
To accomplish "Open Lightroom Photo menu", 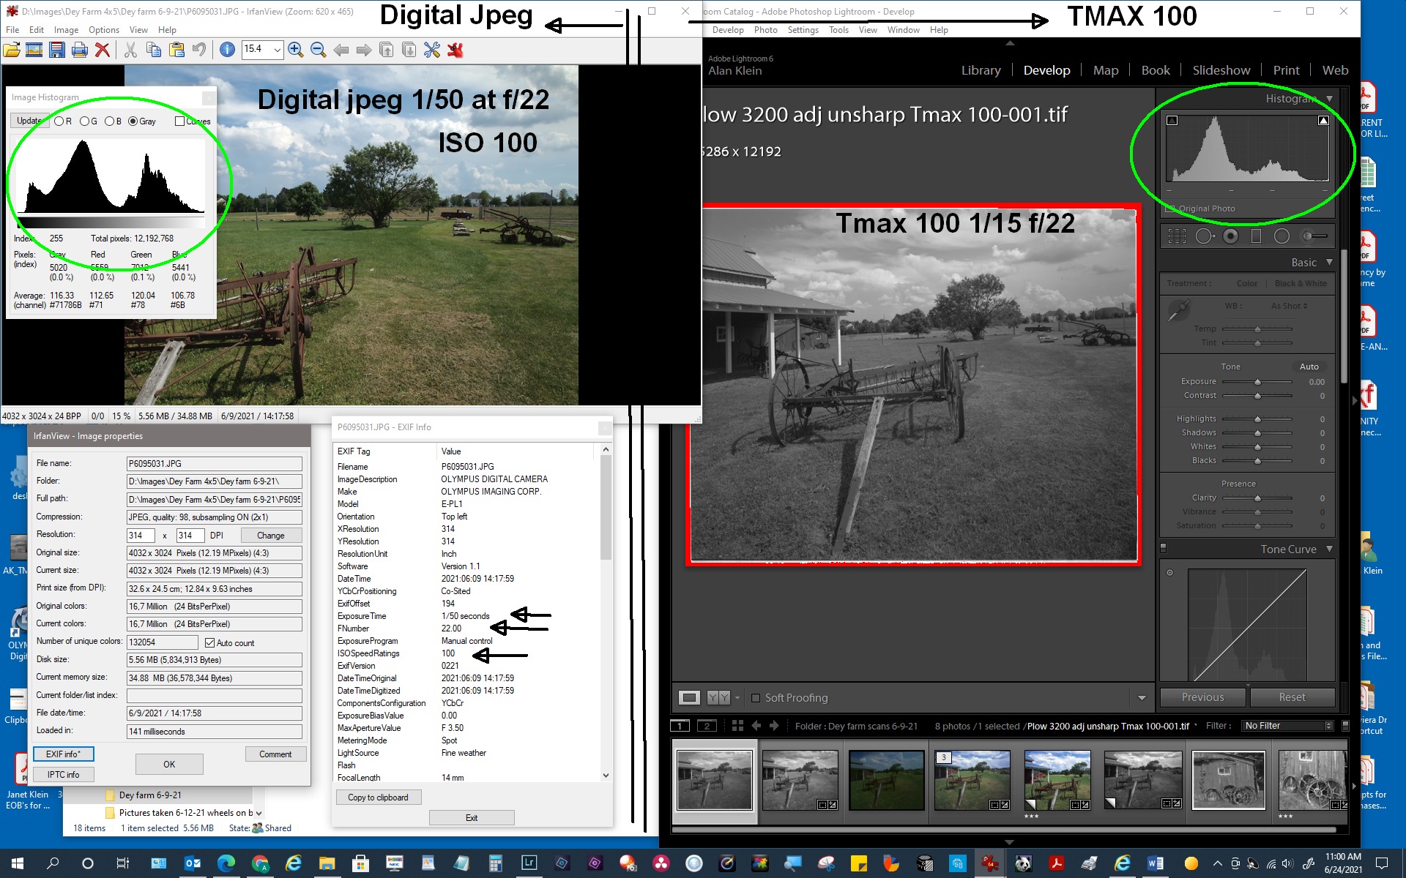I will click(x=765, y=30).
